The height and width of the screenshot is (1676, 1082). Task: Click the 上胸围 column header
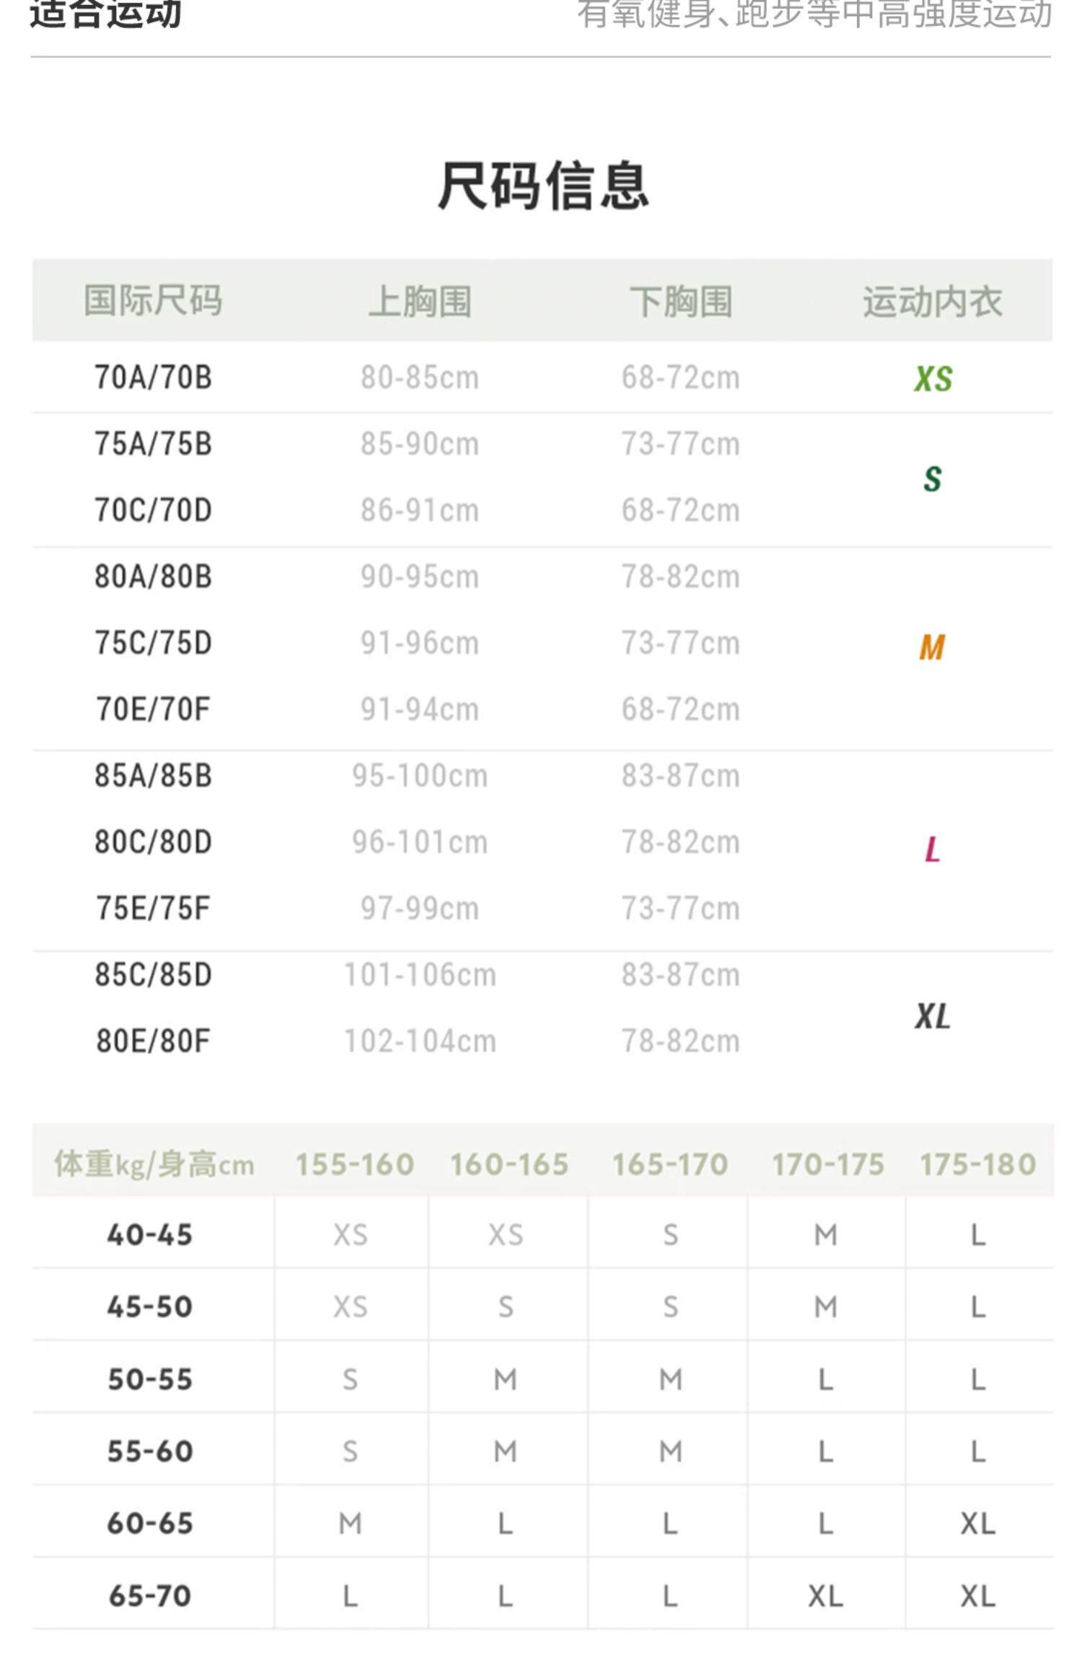point(420,300)
